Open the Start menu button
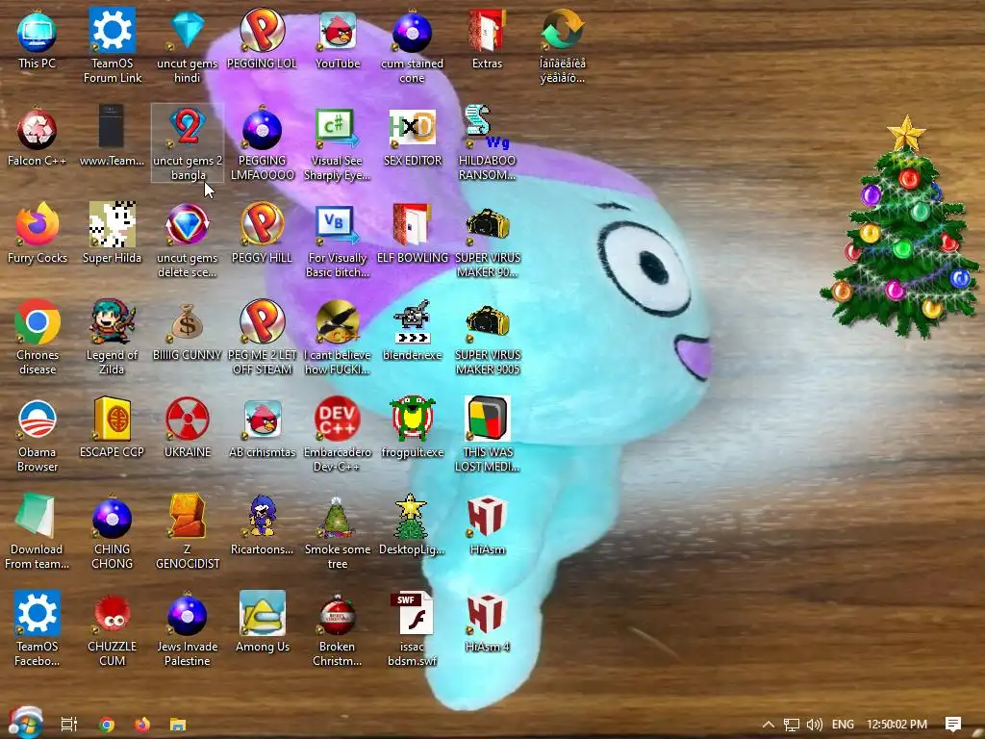985x739 pixels. point(25,724)
